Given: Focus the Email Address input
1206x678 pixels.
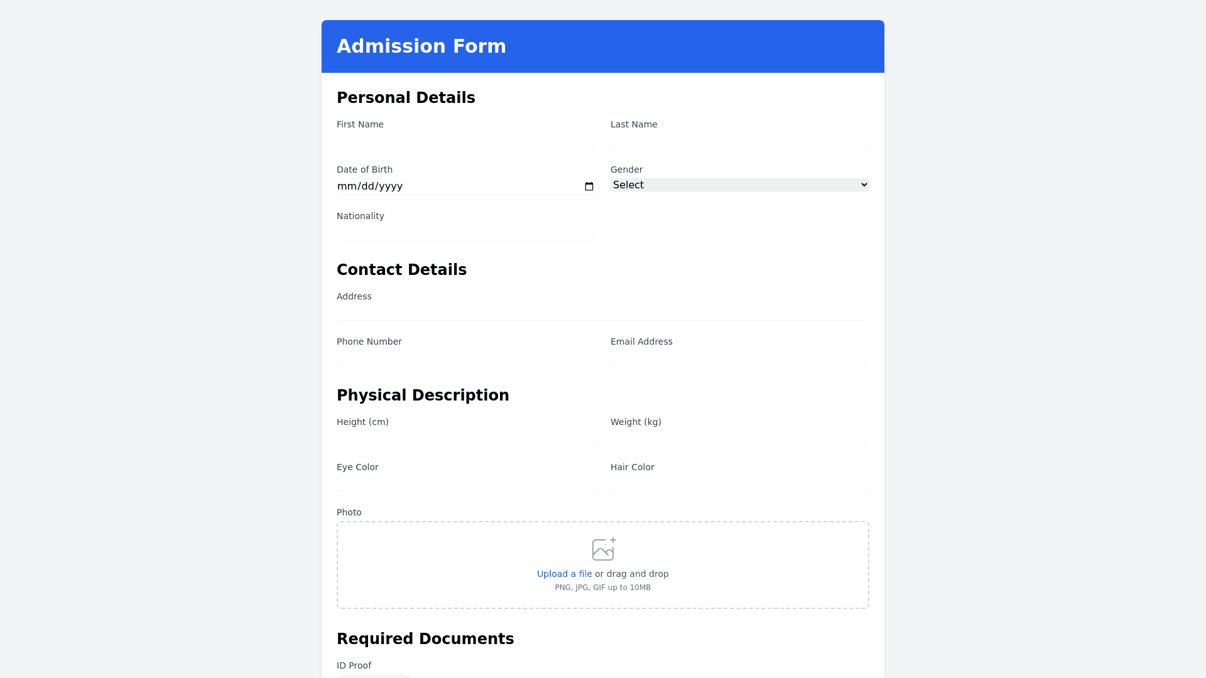Looking at the screenshot, I should point(739,357).
